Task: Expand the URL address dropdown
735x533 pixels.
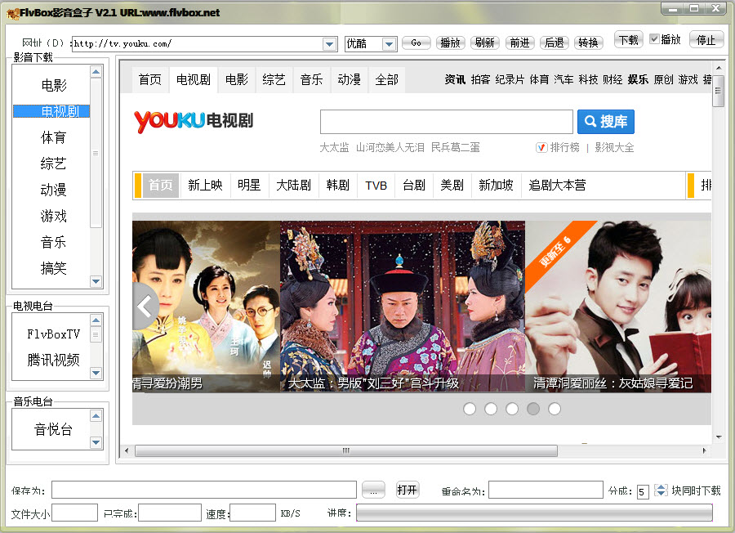Action: [330, 44]
